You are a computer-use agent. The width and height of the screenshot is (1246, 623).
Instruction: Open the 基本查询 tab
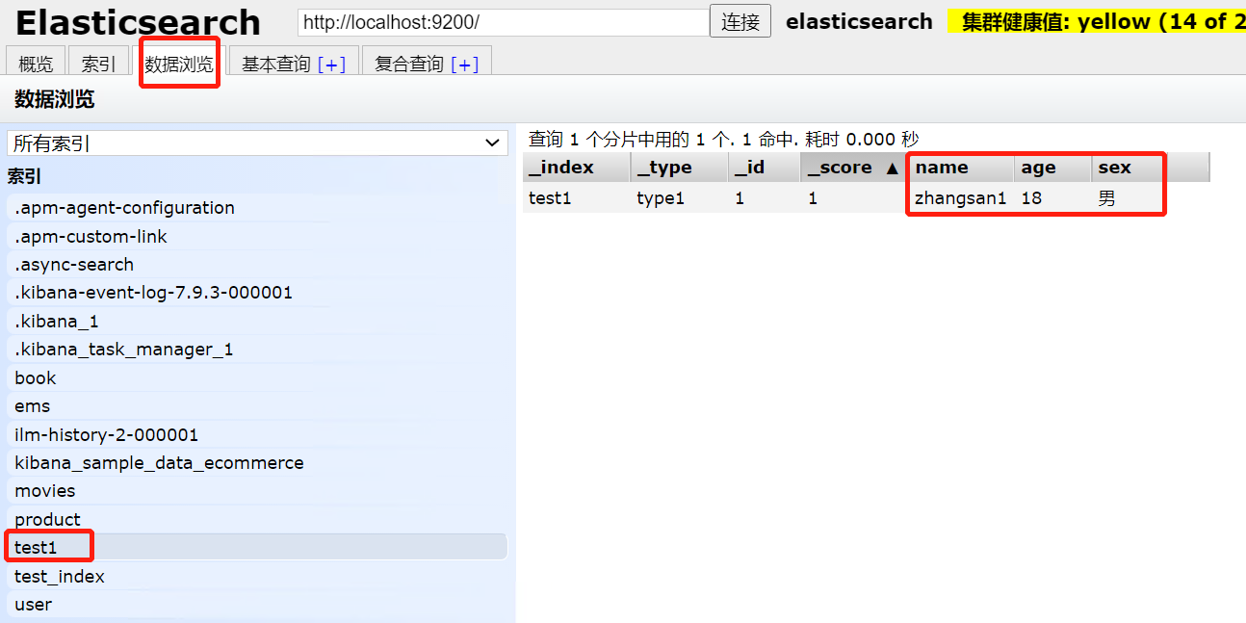[276, 64]
